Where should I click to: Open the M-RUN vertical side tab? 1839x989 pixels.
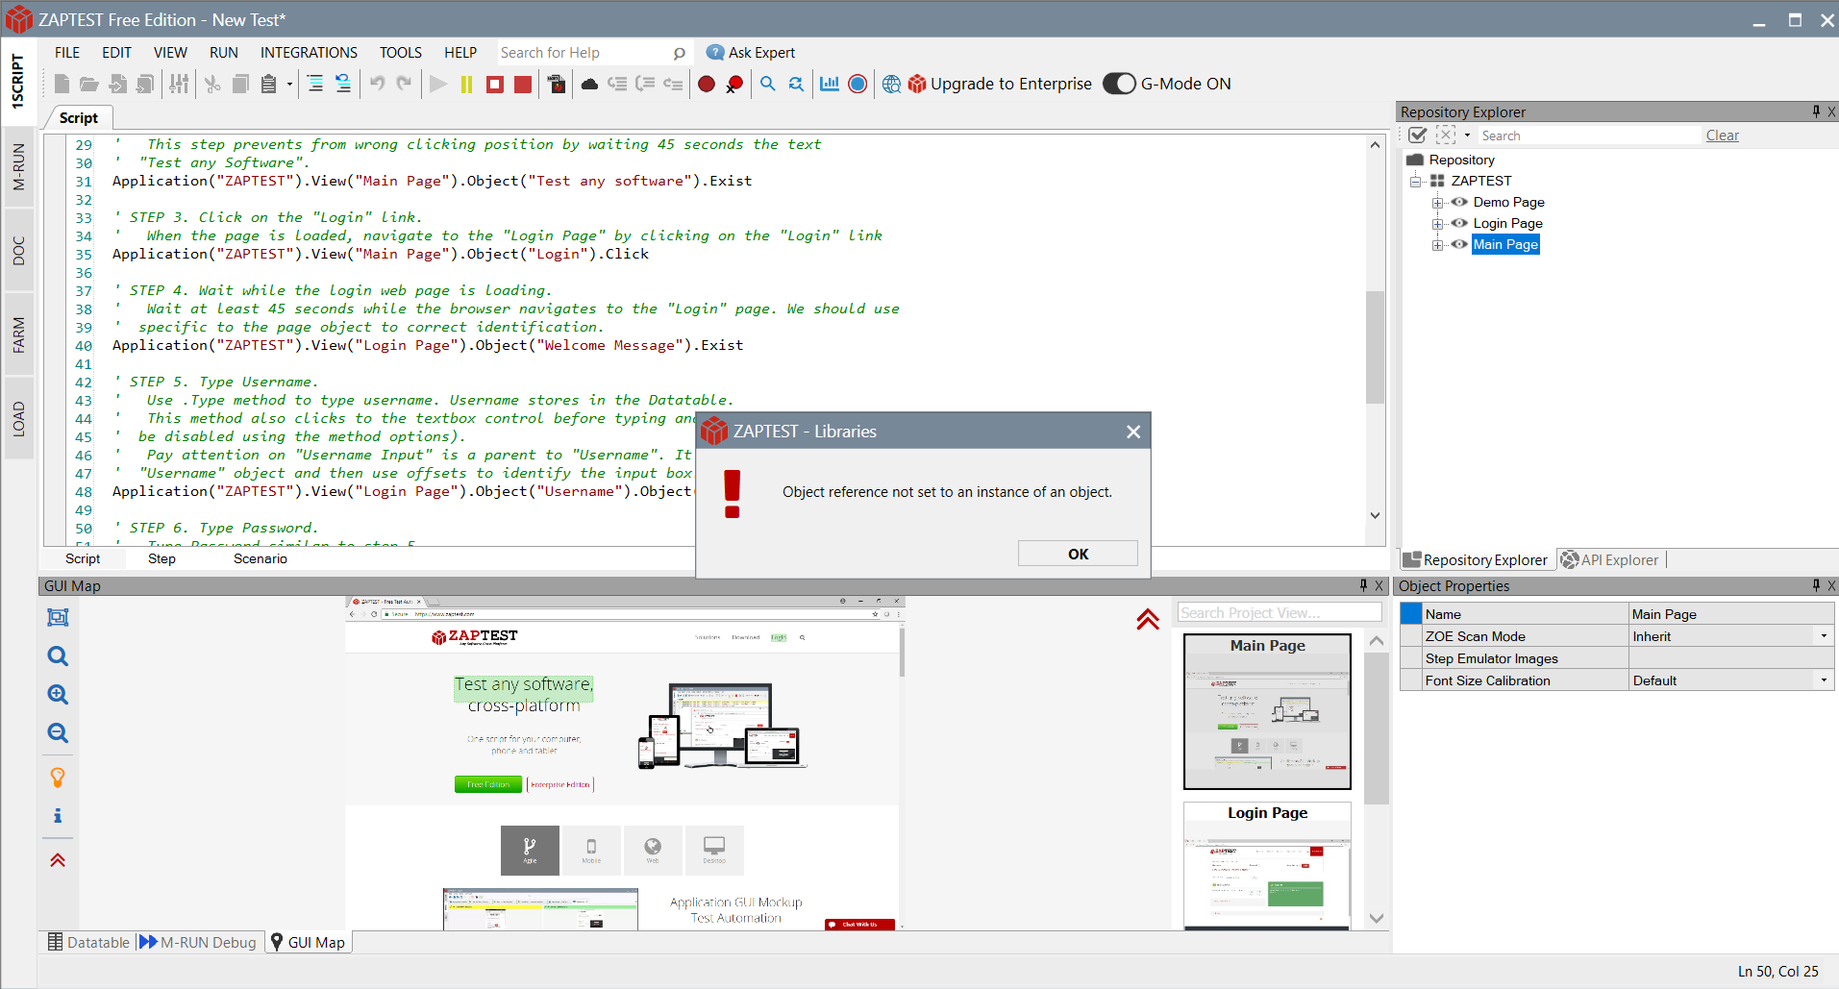(x=18, y=167)
